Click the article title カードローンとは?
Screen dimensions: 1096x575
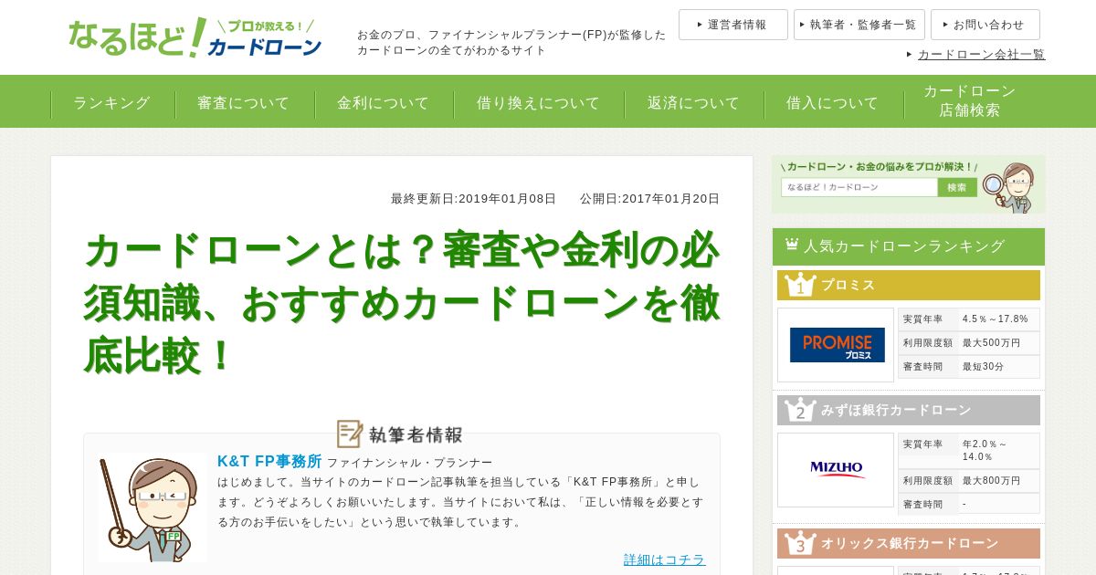point(402,303)
